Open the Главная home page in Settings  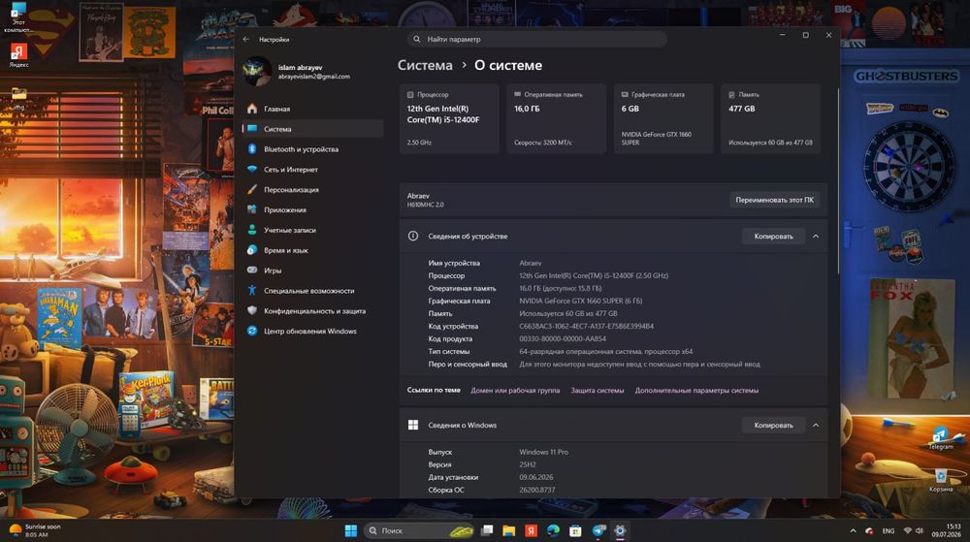[x=312, y=109]
